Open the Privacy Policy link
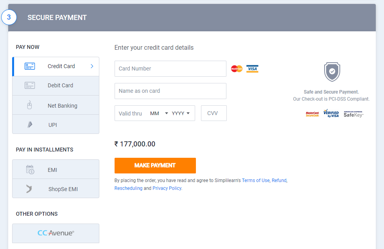 click(x=167, y=188)
